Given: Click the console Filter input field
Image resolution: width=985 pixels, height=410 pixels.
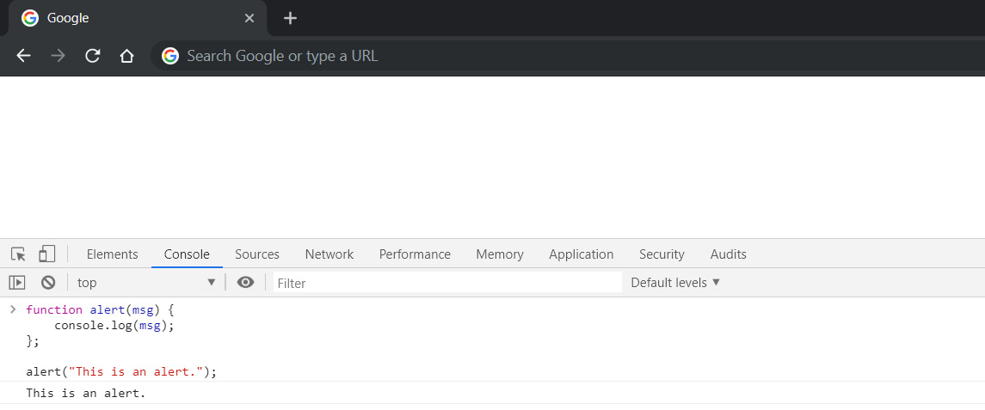Looking at the screenshot, I should coord(447,282).
